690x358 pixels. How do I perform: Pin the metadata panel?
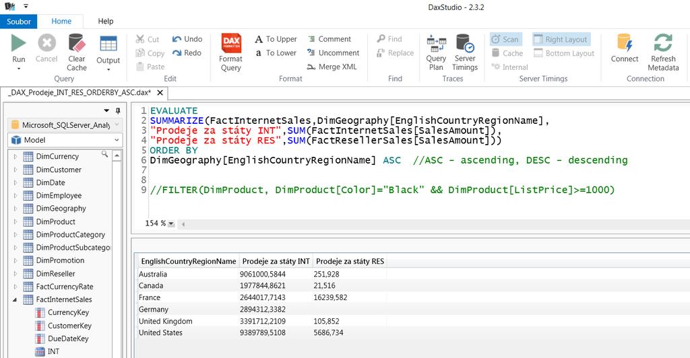coord(118,110)
